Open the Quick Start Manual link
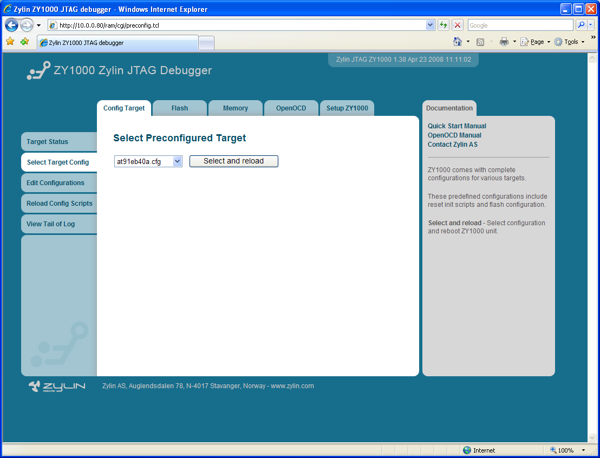Image resolution: width=600 pixels, height=458 pixels. click(457, 126)
